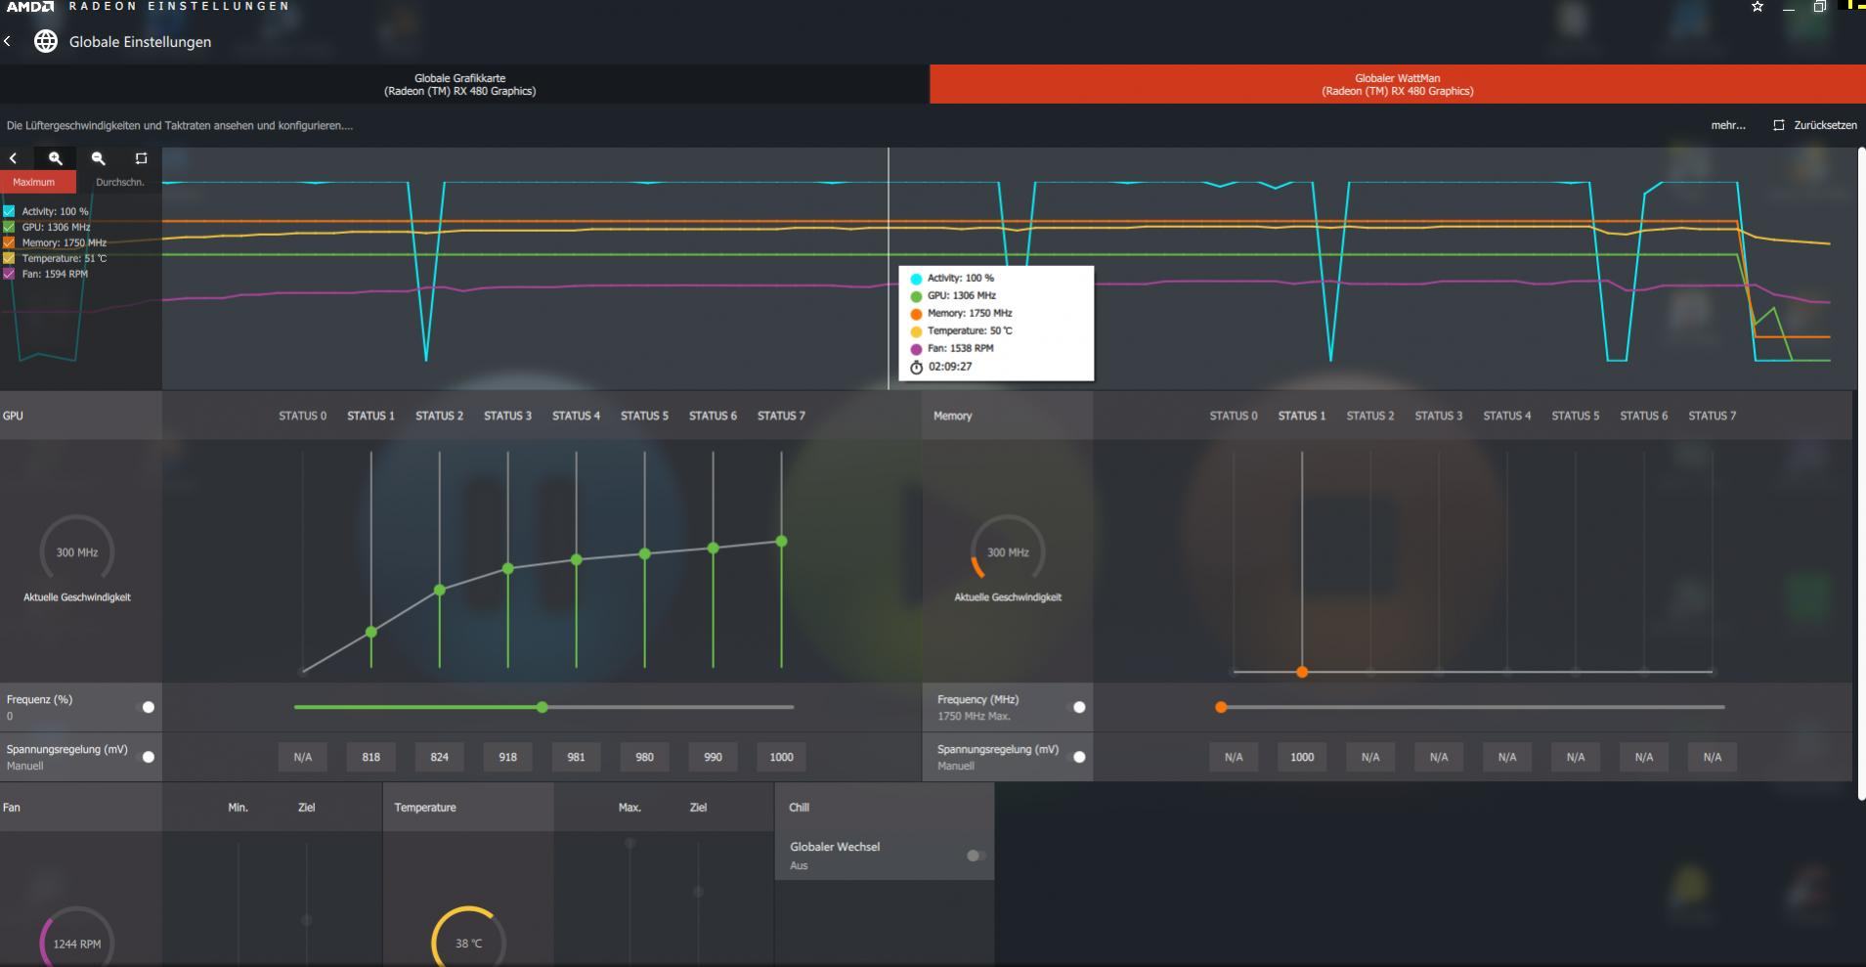
Task: Click the Fan Min. column label
Action: 238,808
